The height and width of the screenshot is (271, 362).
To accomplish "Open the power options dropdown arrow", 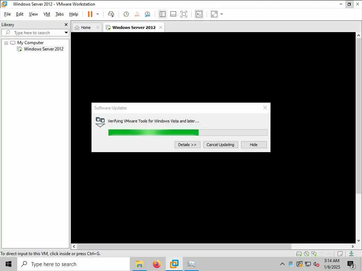I will 98,14.
